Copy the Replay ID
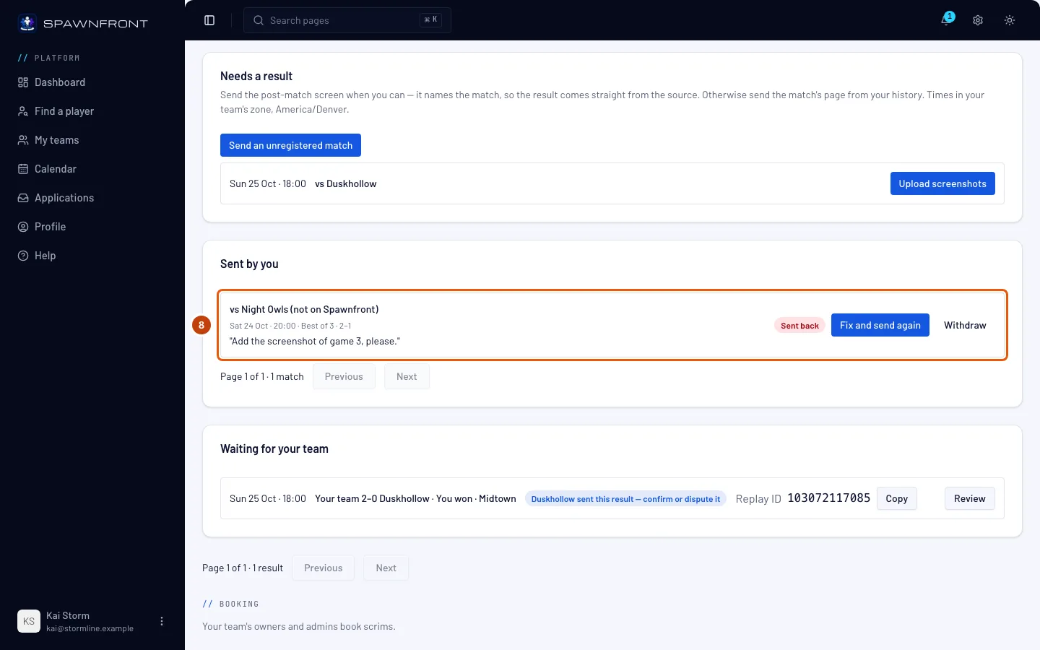Viewport: 1040px width, 650px height. tap(896, 498)
